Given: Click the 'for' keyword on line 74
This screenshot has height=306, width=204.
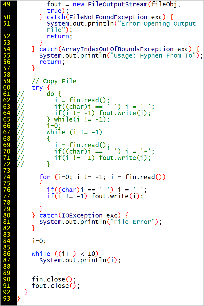Looking at the screenshot, I should pos(45,177).
